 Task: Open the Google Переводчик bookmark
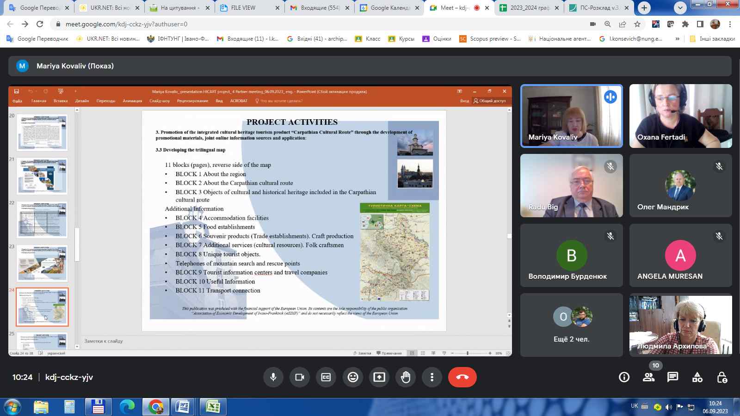coord(38,39)
